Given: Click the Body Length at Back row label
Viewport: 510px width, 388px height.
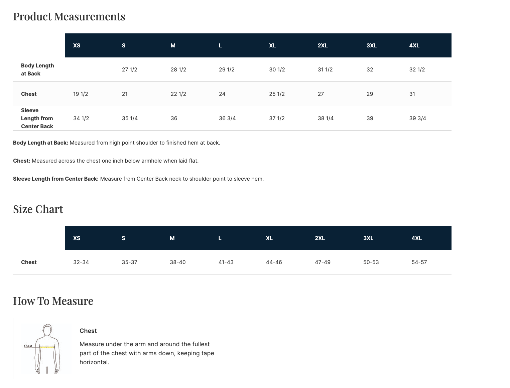Looking at the screenshot, I should point(37,69).
